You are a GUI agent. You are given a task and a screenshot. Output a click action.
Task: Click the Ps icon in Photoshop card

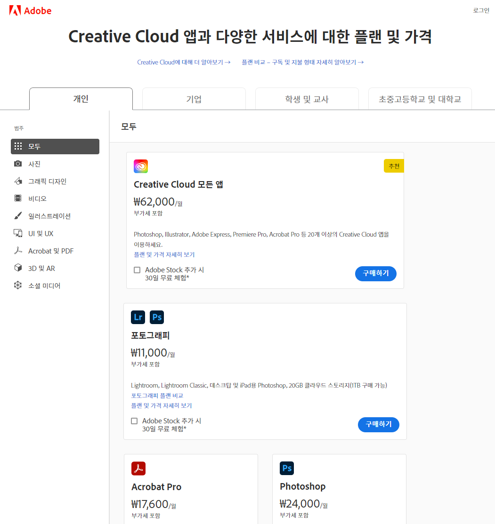tap(287, 468)
